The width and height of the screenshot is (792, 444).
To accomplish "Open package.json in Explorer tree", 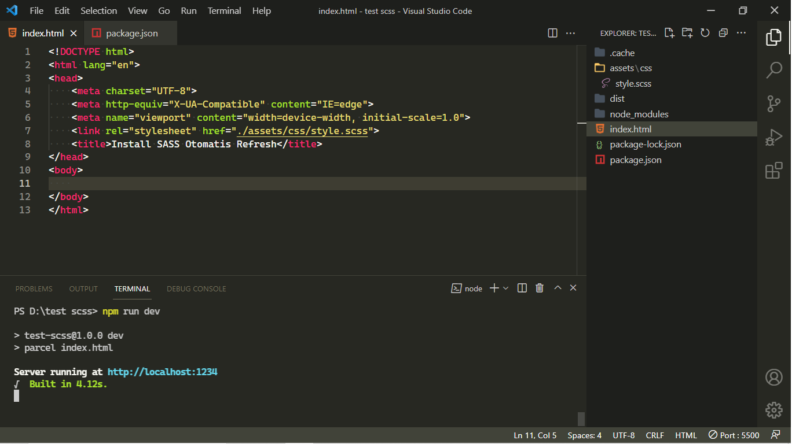I will click(672, 160).
